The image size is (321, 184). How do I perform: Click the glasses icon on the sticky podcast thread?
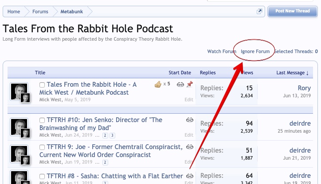tap(180, 84)
